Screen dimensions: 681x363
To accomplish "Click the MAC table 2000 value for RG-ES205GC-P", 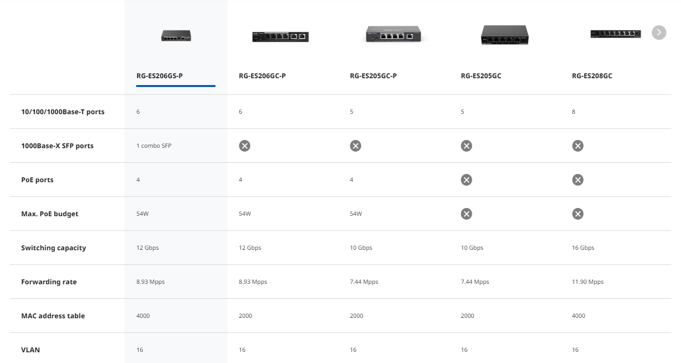I will coord(357,316).
